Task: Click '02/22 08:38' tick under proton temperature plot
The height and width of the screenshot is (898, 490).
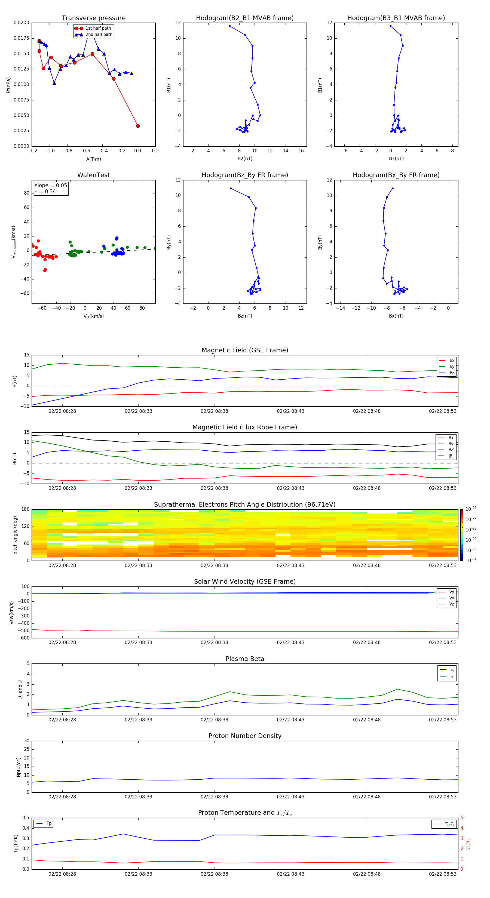Action: (x=214, y=874)
